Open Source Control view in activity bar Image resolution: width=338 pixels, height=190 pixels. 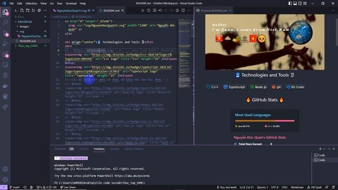click(5, 33)
